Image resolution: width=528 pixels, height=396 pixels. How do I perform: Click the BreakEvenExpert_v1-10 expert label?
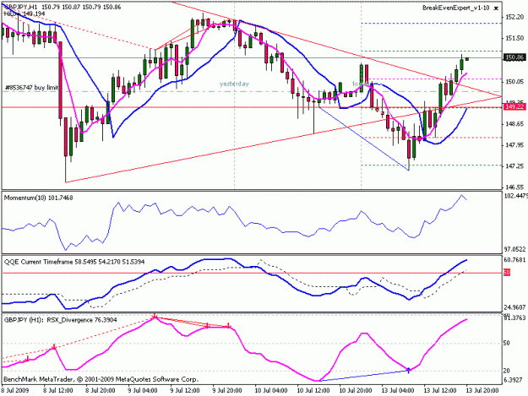click(455, 8)
